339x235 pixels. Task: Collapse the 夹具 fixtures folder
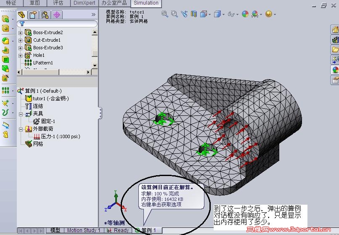pos(21,114)
